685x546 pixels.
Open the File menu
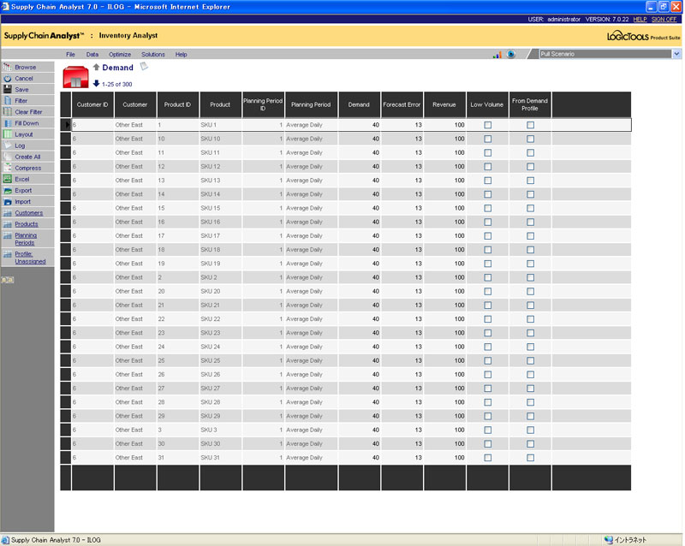pyautogui.click(x=70, y=54)
